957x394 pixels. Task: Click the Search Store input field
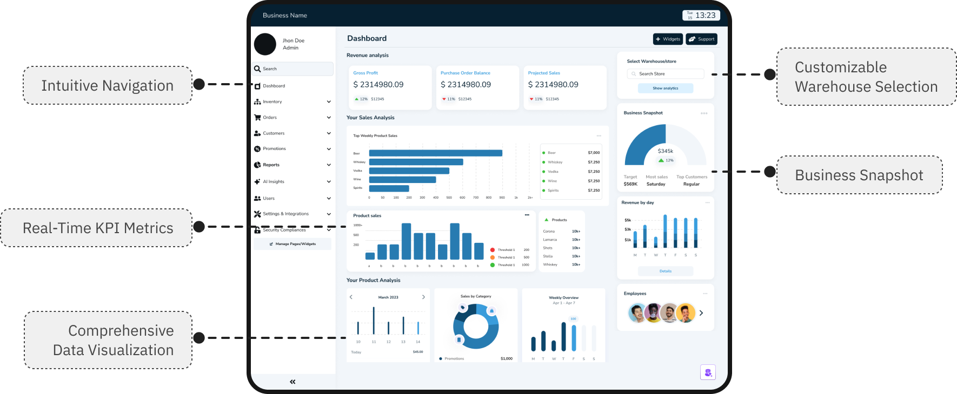click(x=666, y=74)
